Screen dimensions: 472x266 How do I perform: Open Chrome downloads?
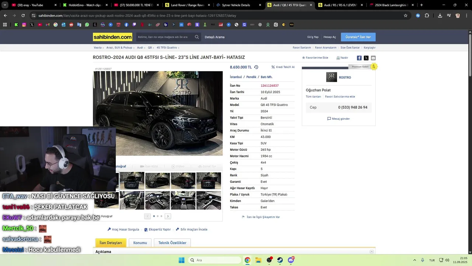pyautogui.click(x=440, y=16)
